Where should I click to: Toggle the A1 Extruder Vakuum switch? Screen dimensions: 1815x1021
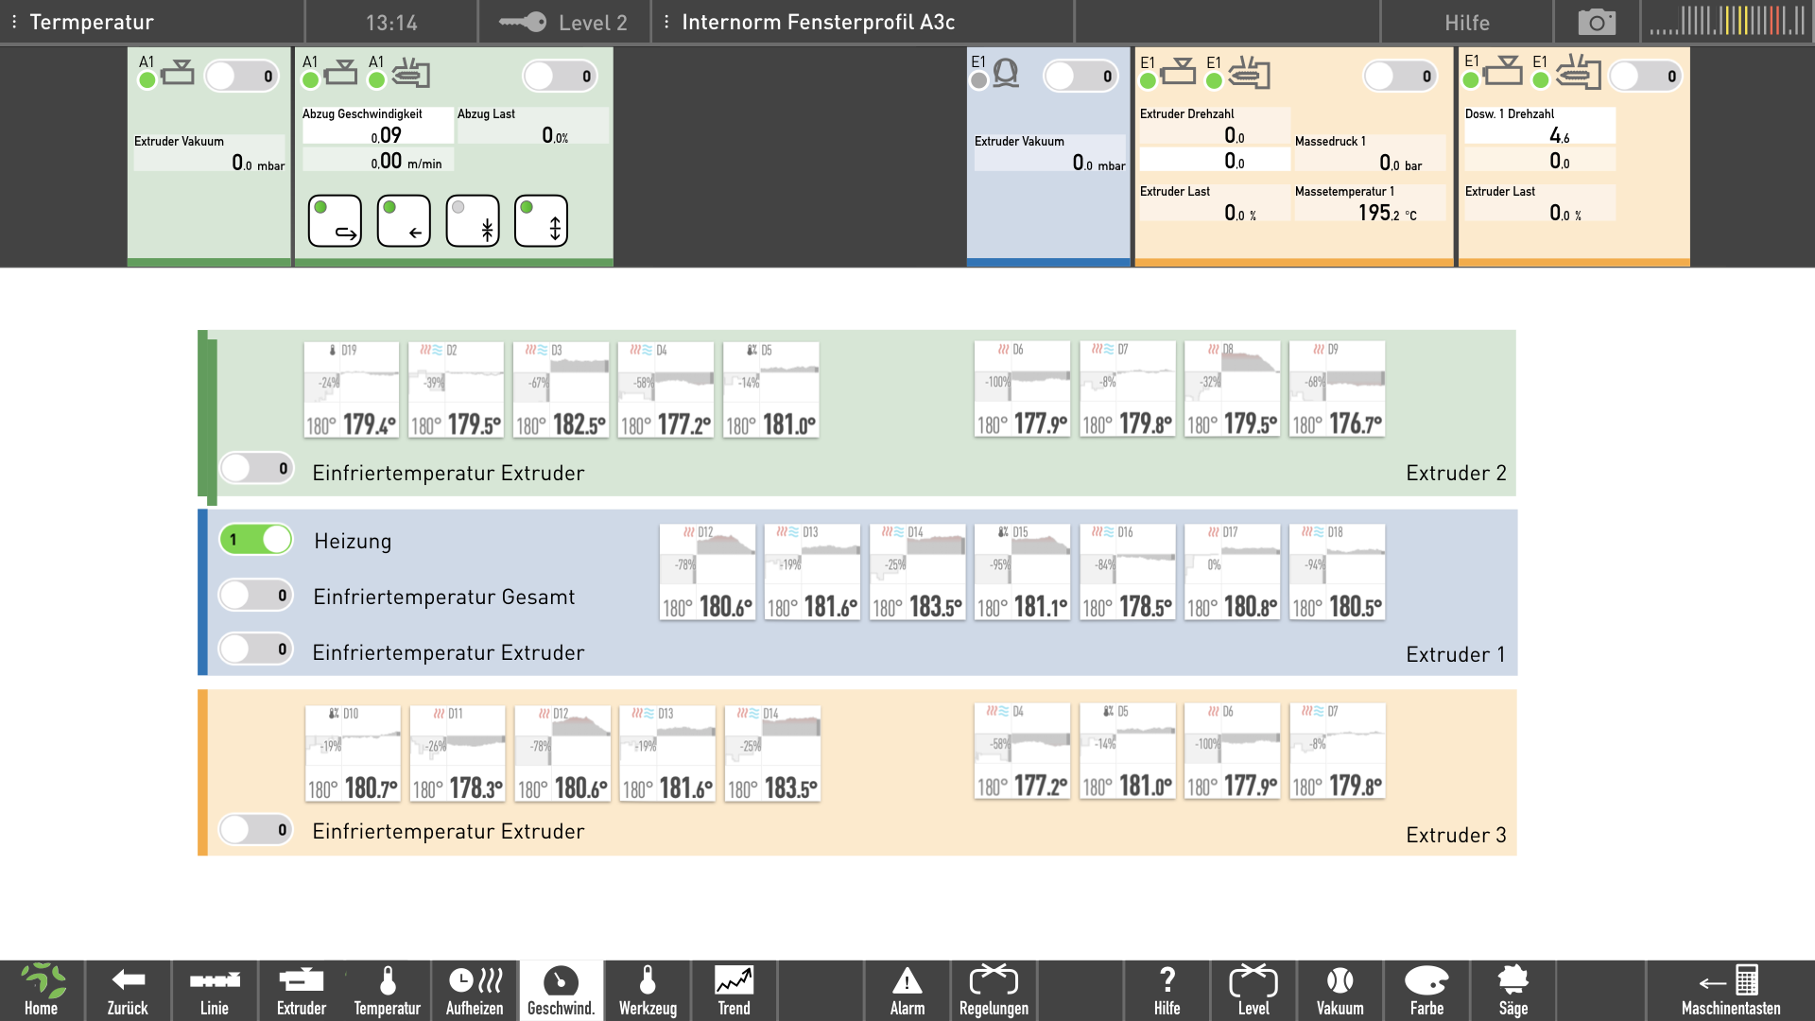click(x=242, y=77)
